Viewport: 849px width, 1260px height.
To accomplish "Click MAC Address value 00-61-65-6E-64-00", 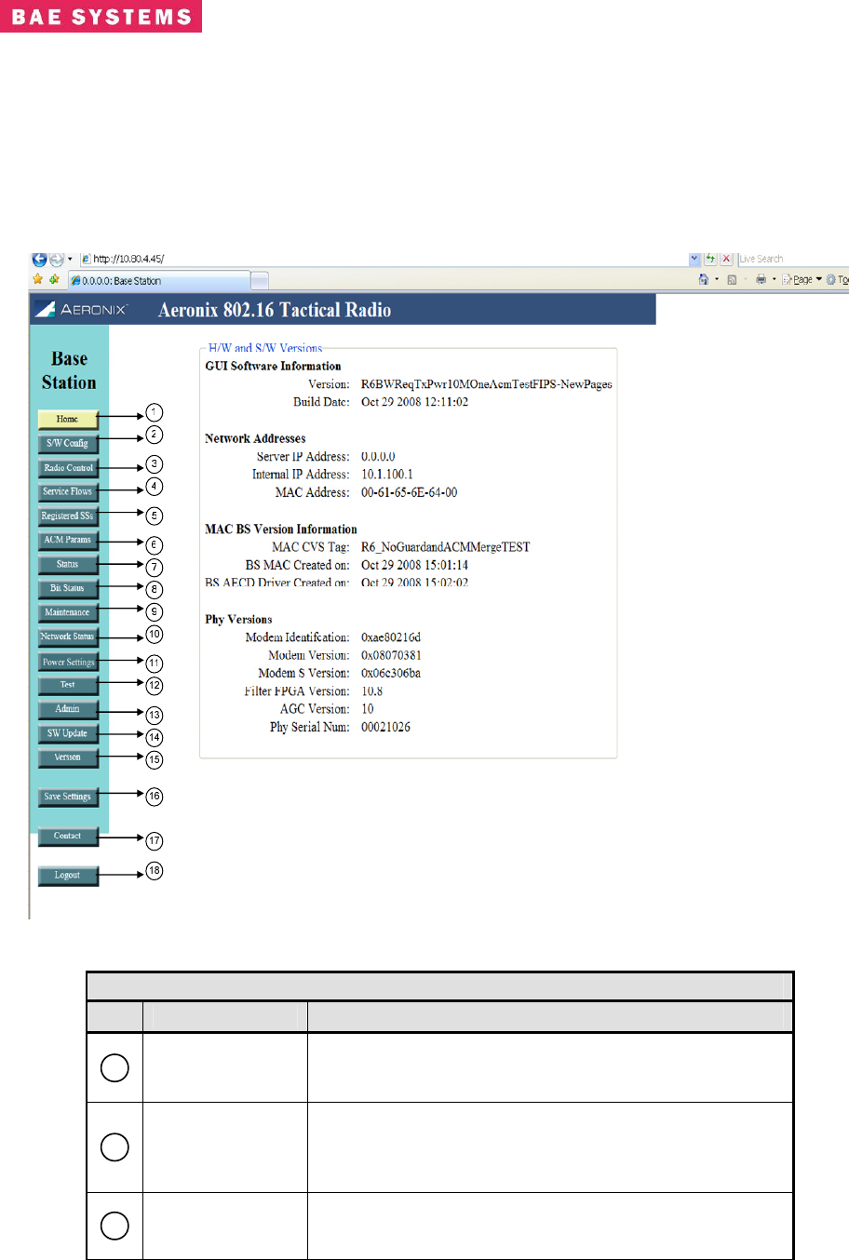I will pyautogui.click(x=410, y=492).
